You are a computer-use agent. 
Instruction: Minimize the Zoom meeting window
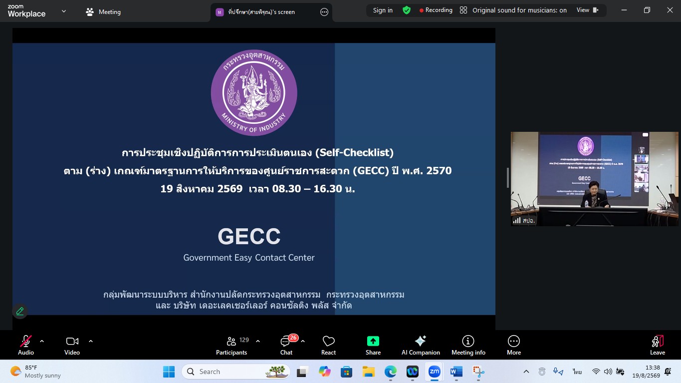tap(624, 10)
